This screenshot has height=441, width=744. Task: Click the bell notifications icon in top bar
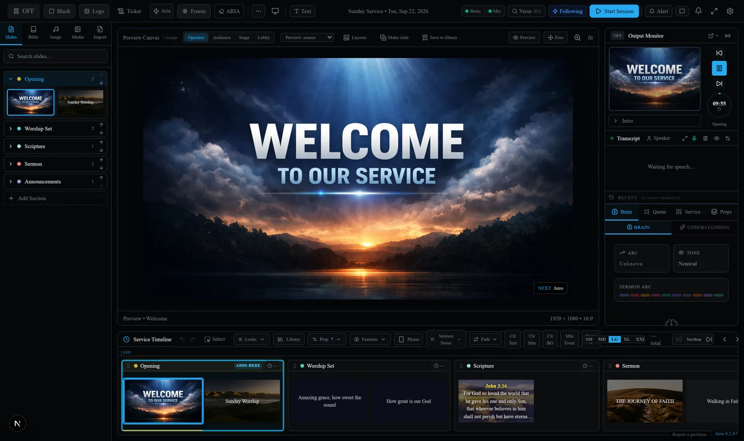[x=698, y=11]
